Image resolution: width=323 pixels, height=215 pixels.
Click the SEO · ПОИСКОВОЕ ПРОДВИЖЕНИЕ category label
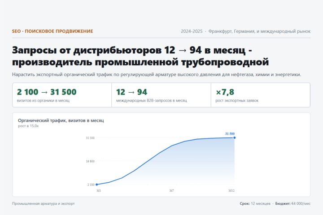point(52,31)
